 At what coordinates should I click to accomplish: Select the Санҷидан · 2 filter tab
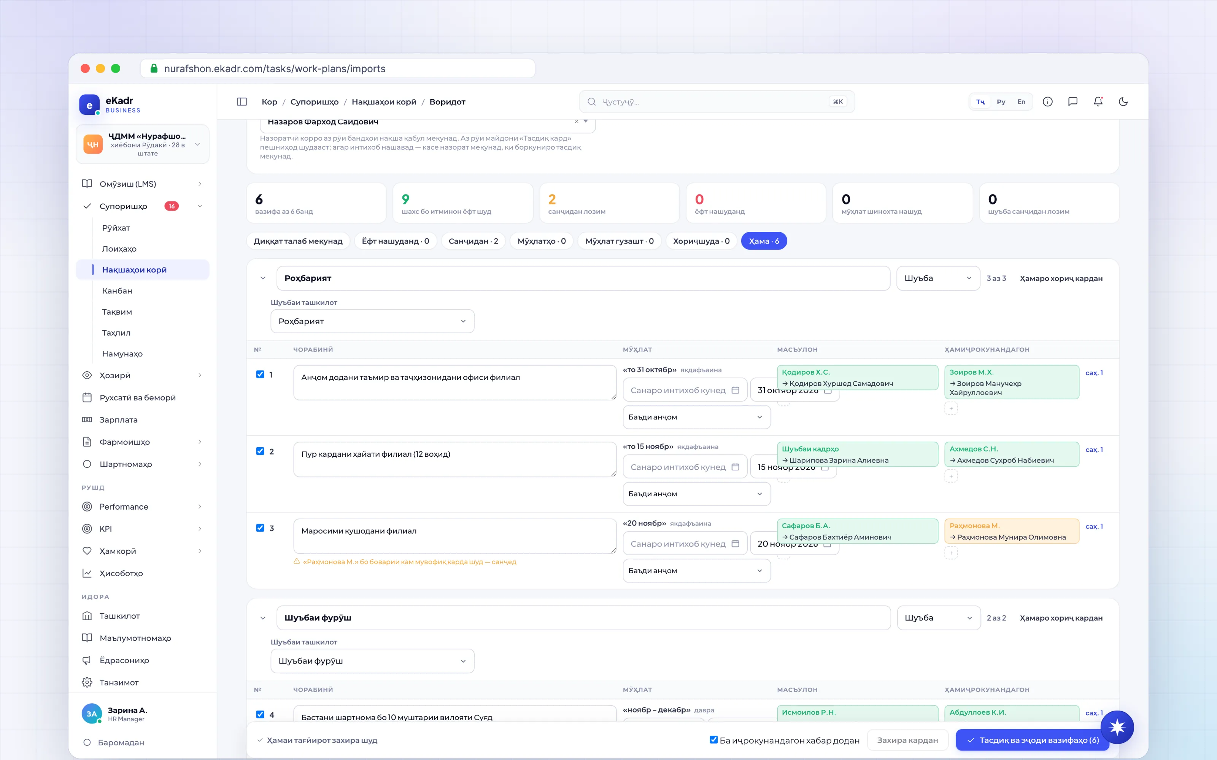[x=473, y=241]
